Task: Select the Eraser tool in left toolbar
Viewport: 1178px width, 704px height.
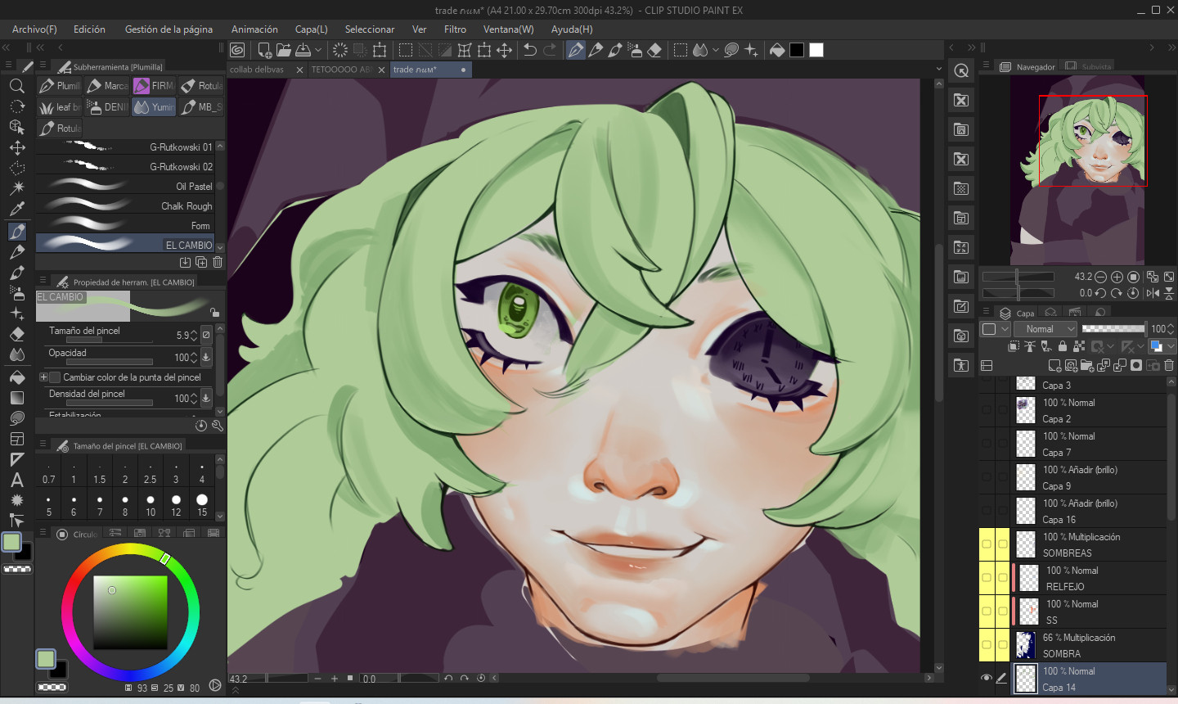Action: (16, 334)
